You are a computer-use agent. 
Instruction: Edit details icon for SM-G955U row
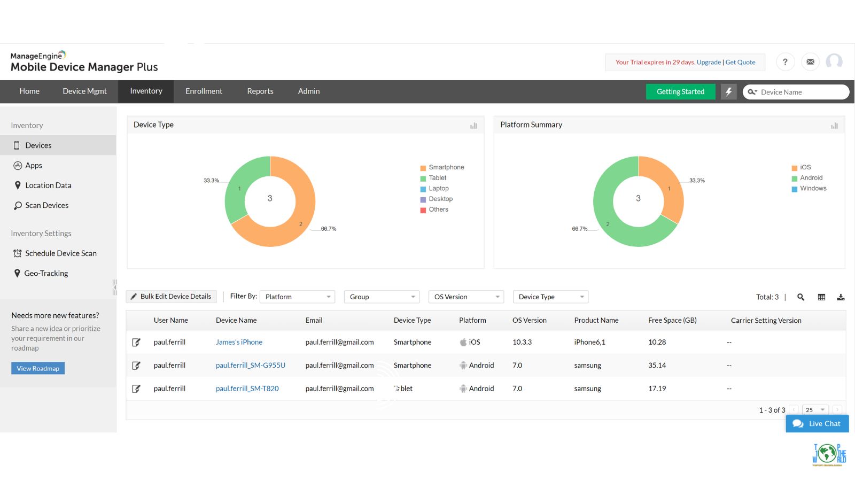pos(136,366)
